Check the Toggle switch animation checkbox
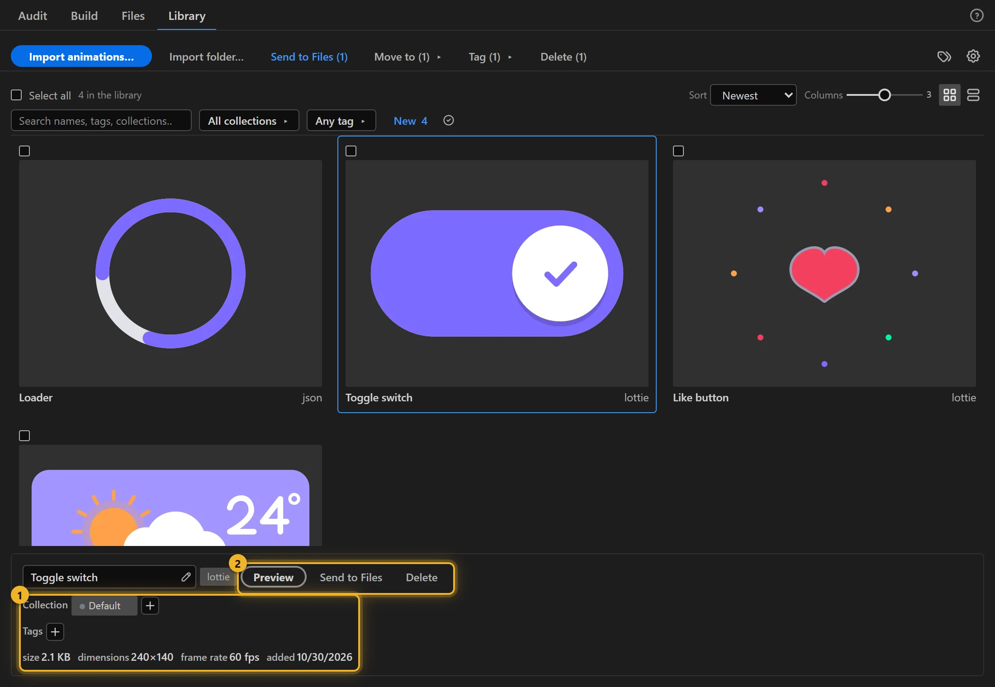The width and height of the screenshot is (995, 687). pos(351,151)
